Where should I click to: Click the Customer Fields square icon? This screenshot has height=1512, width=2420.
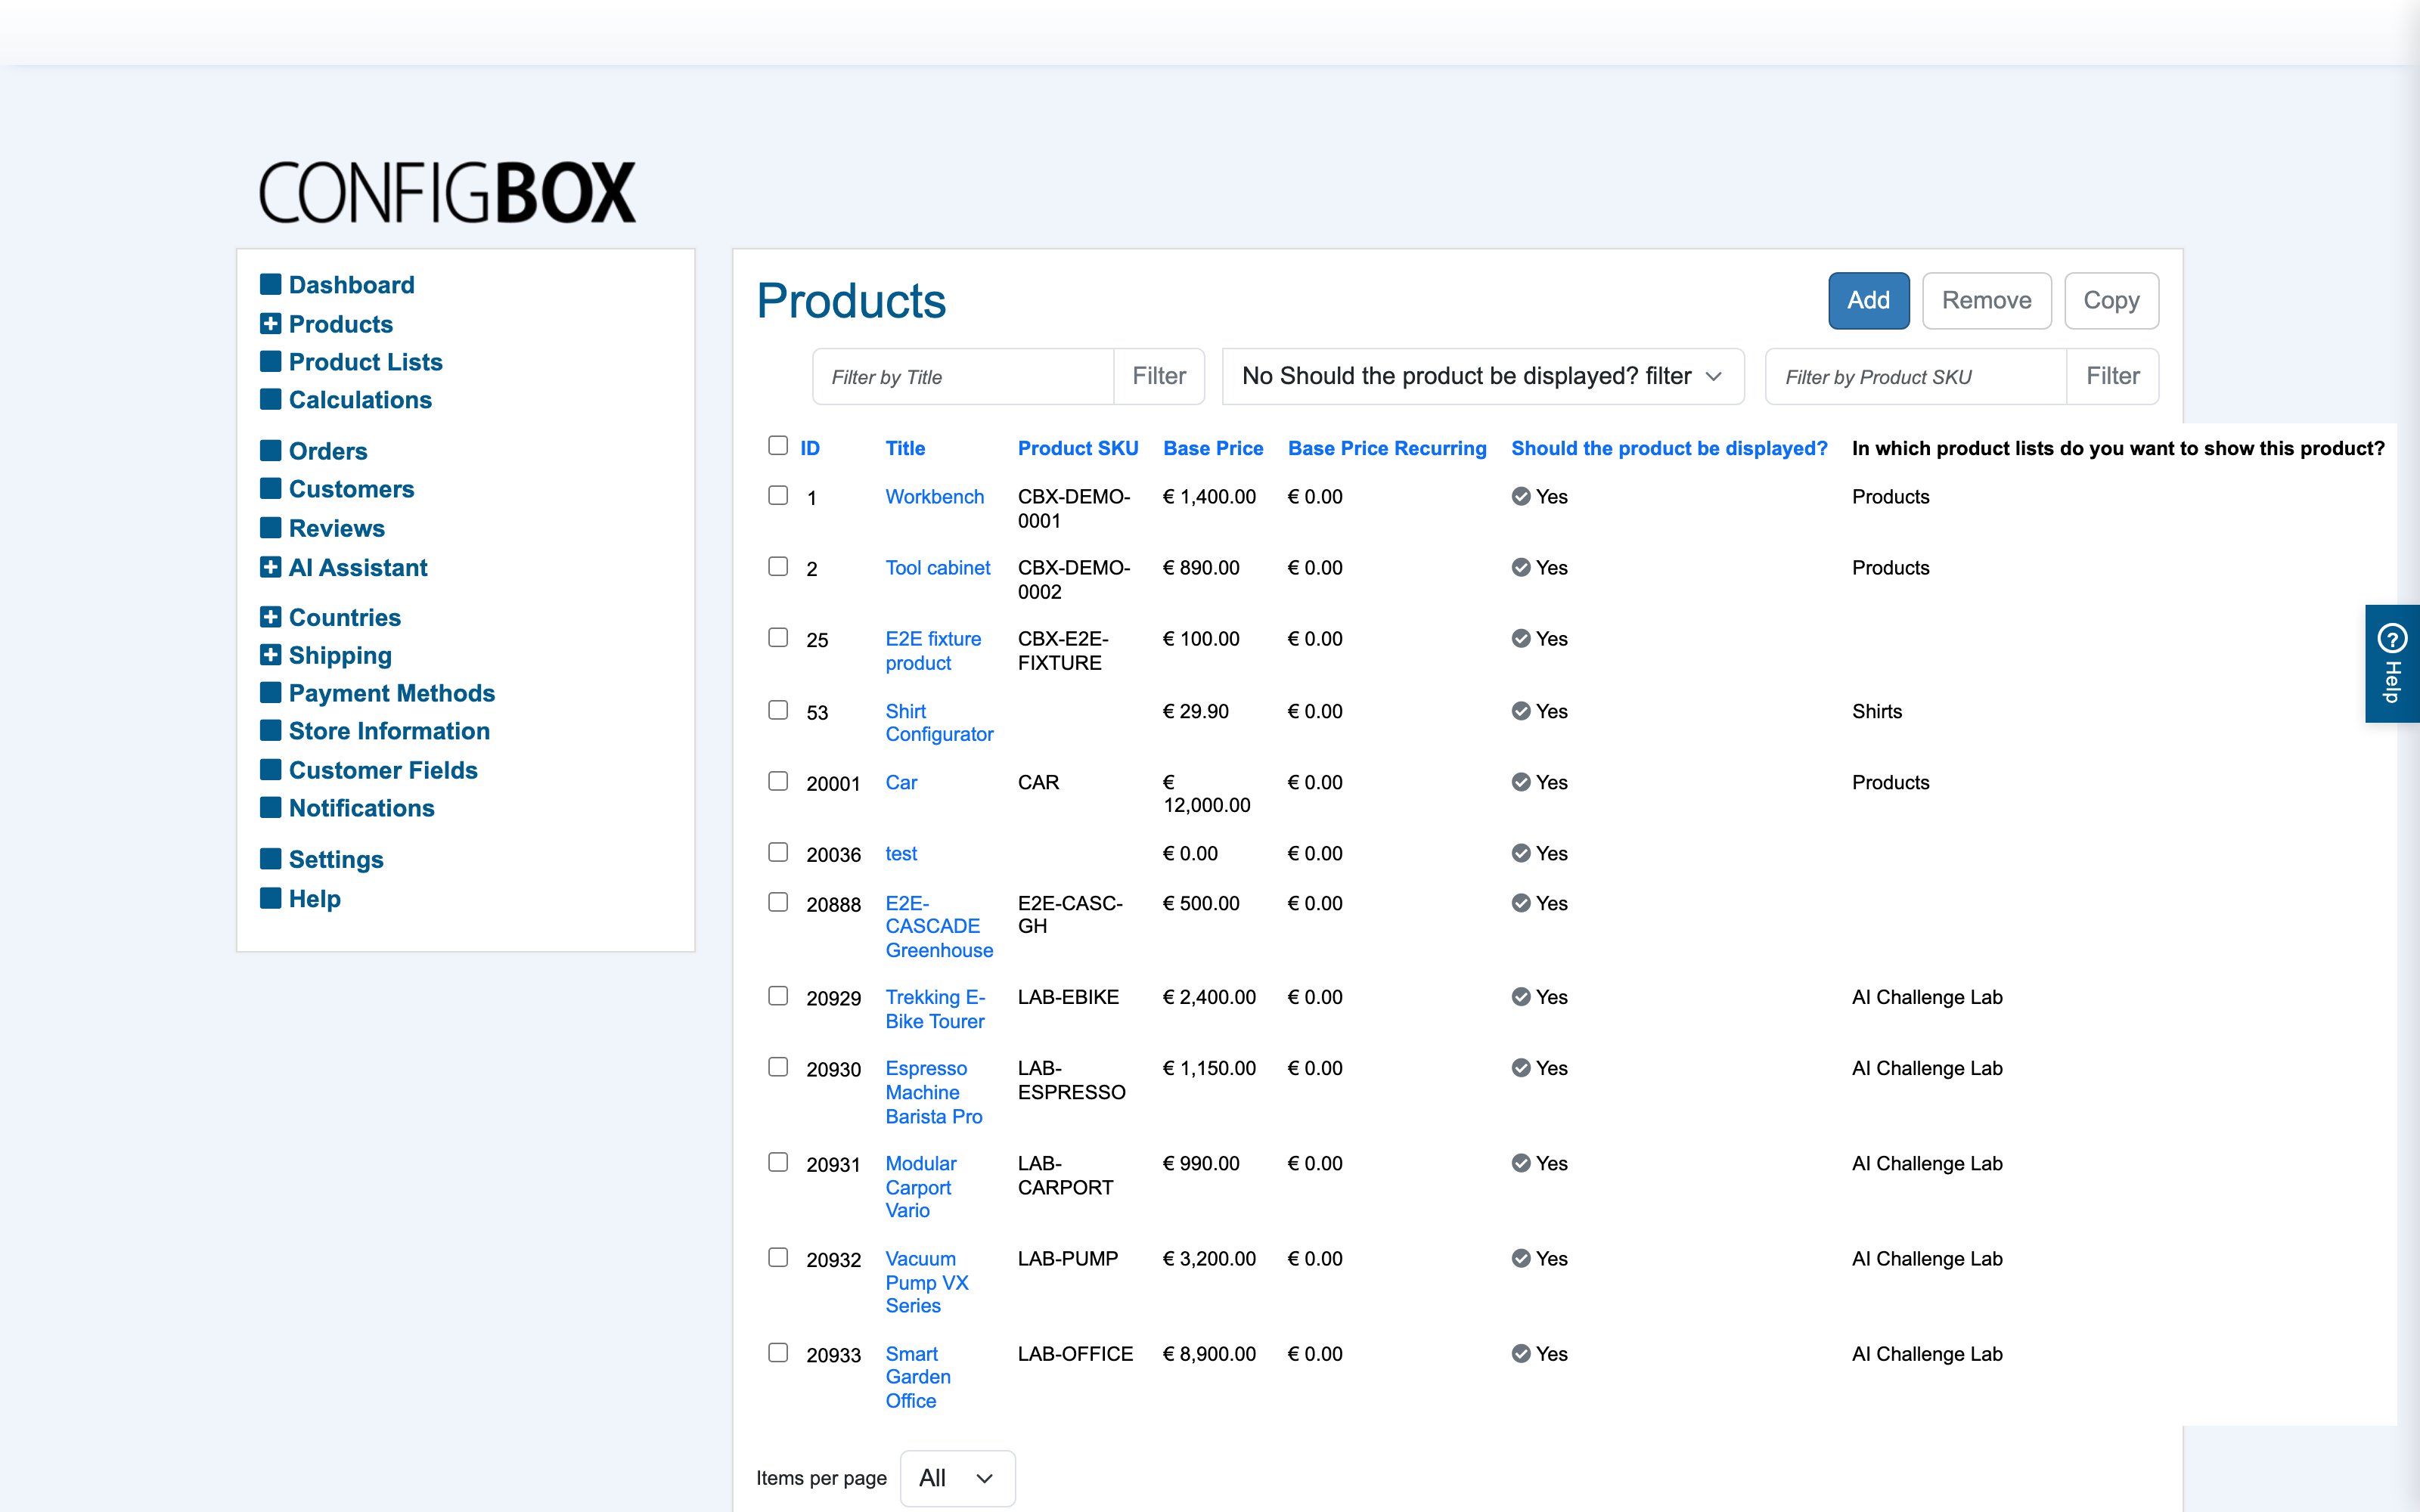coord(270,770)
